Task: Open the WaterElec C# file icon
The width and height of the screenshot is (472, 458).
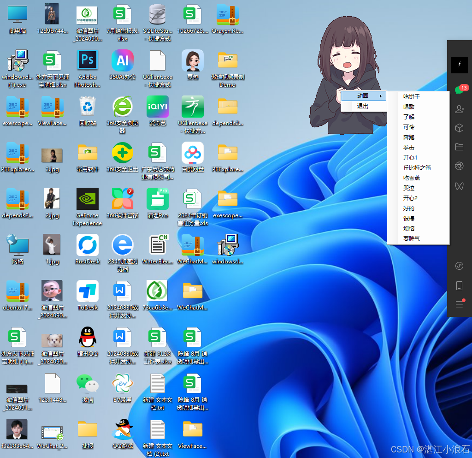Action: pyautogui.click(x=159, y=245)
